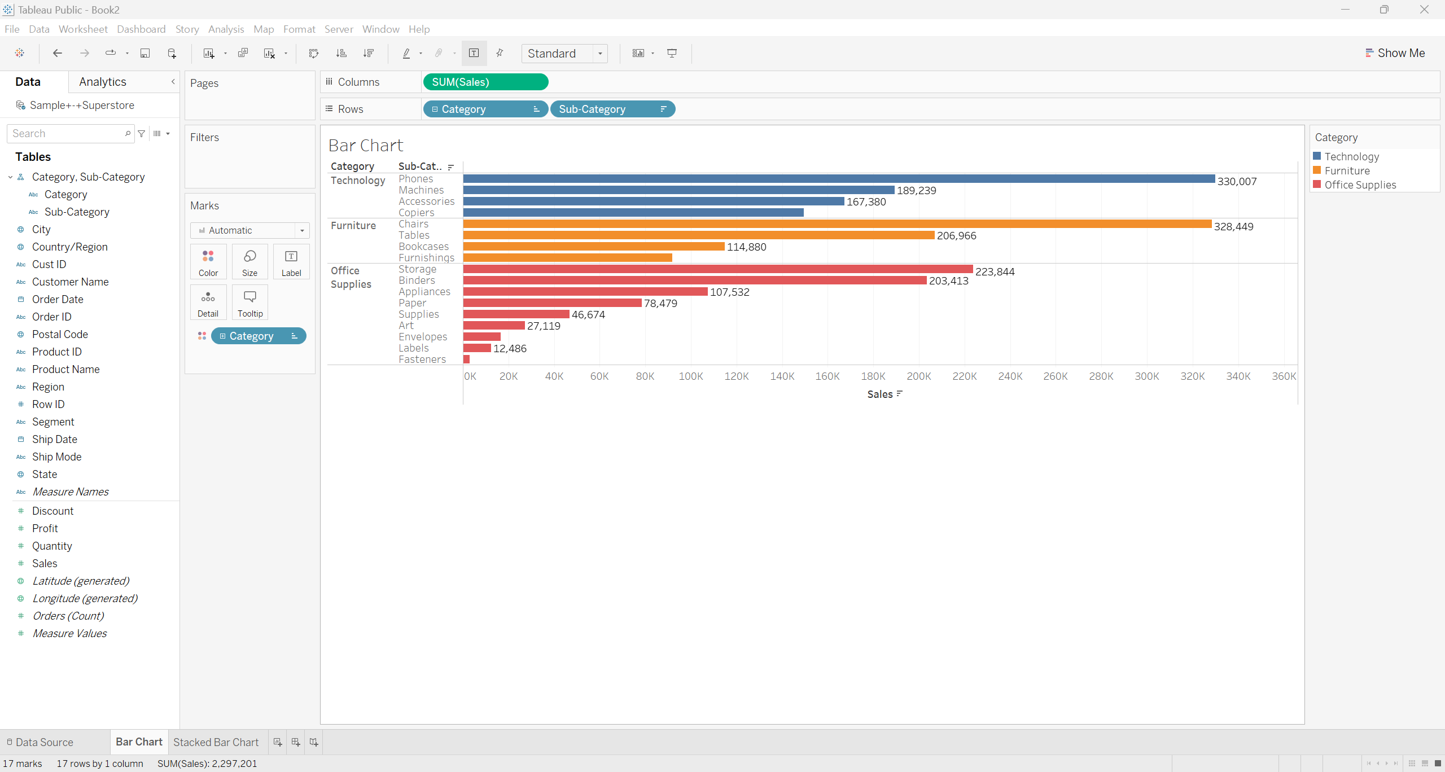The width and height of the screenshot is (1445, 772).
Task: Click the New Dashboard icon in tab bar
Action: [x=296, y=742]
